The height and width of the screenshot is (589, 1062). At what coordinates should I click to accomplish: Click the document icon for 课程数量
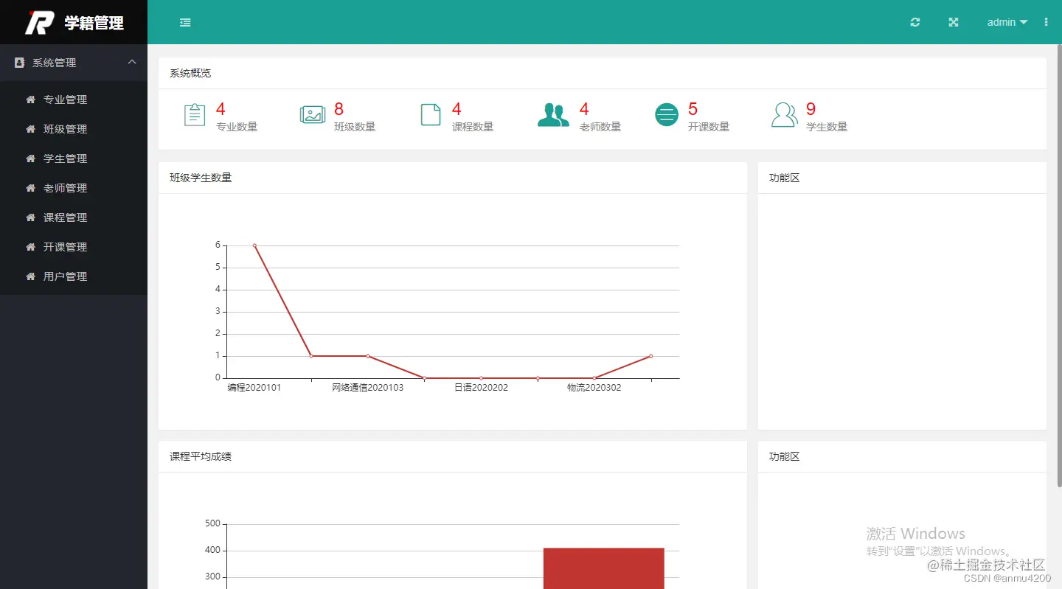tap(431, 115)
